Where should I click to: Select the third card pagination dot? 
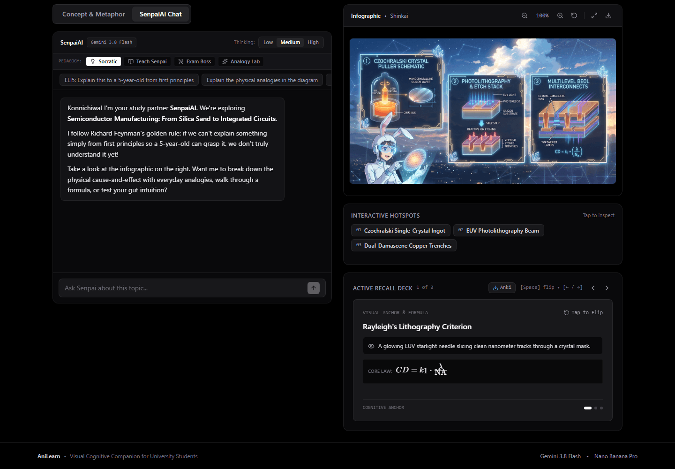[601, 408]
